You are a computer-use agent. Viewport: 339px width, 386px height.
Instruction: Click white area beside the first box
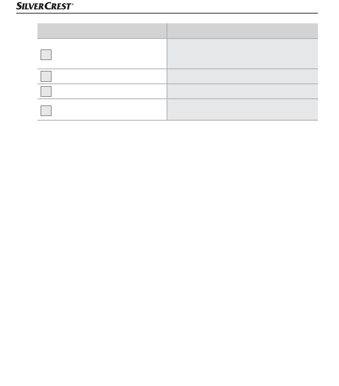click(x=109, y=54)
